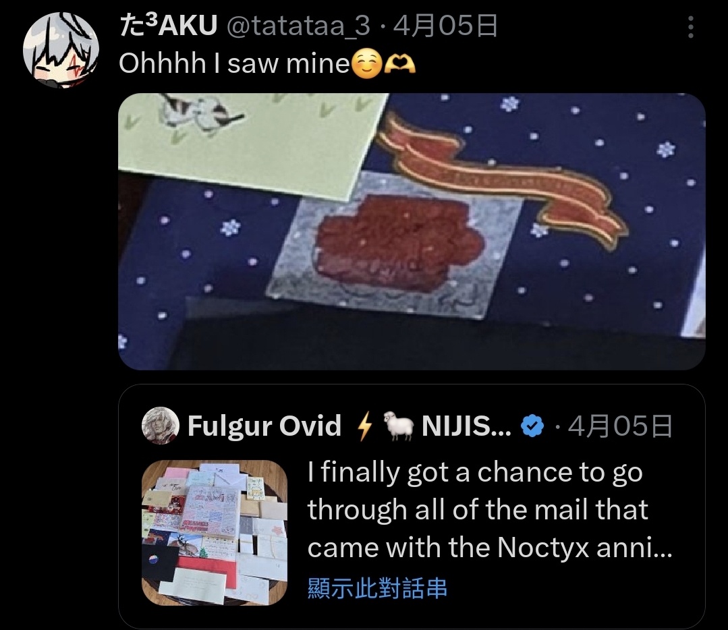
Task: Open the three-dot more options menu
Action: tap(690, 28)
